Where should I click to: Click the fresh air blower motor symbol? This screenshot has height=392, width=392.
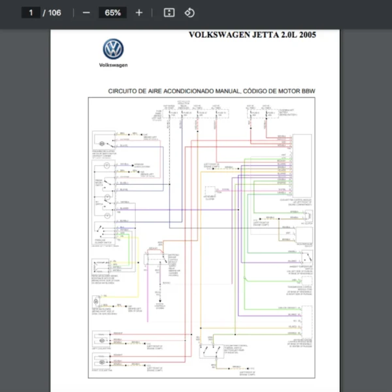coord(101,142)
